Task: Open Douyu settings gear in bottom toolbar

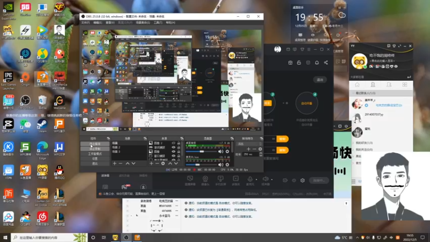Action: 303,180
